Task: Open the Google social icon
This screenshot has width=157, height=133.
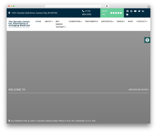Action: coord(131,11)
